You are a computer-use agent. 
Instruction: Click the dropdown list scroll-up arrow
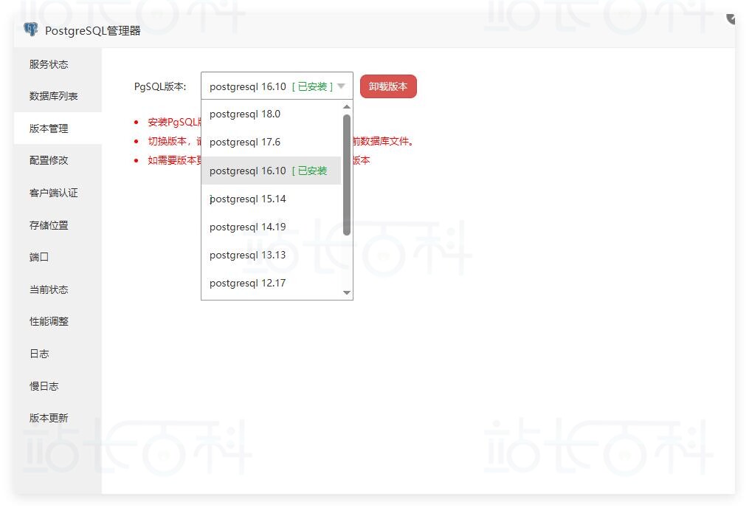tap(347, 106)
